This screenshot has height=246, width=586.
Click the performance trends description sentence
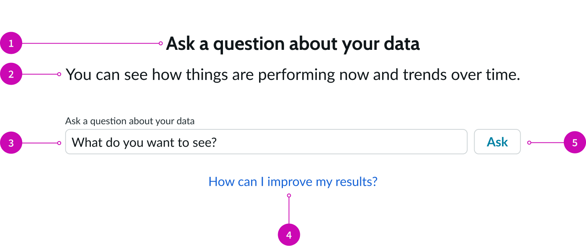[293, 74]
